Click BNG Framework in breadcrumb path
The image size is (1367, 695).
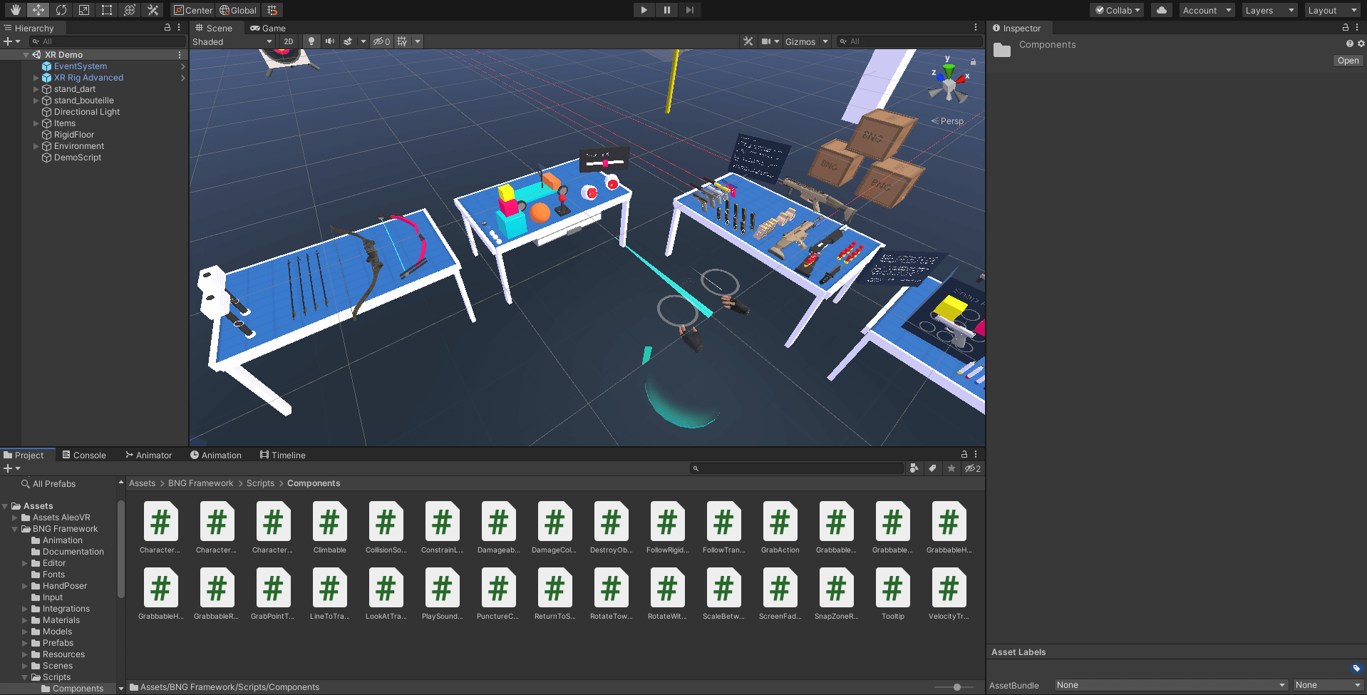[x=200, y=483]
